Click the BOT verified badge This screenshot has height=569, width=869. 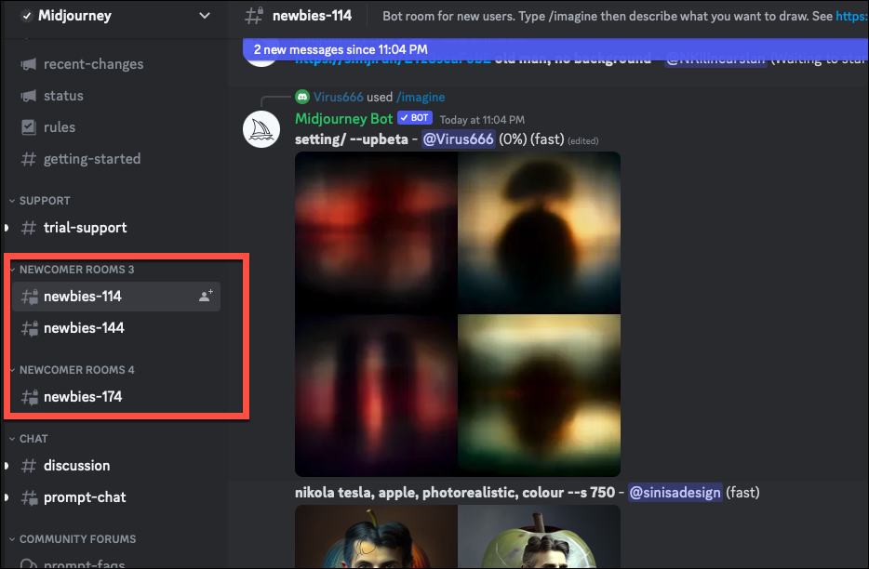tap(415, 118)
